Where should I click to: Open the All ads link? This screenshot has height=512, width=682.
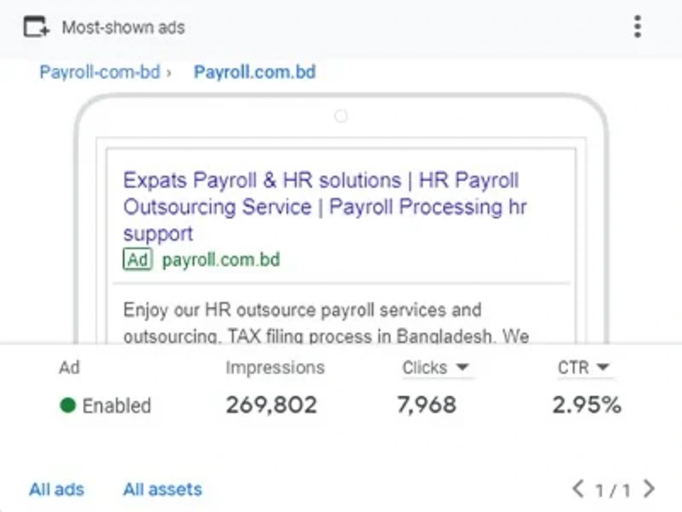tap(57, 489)
